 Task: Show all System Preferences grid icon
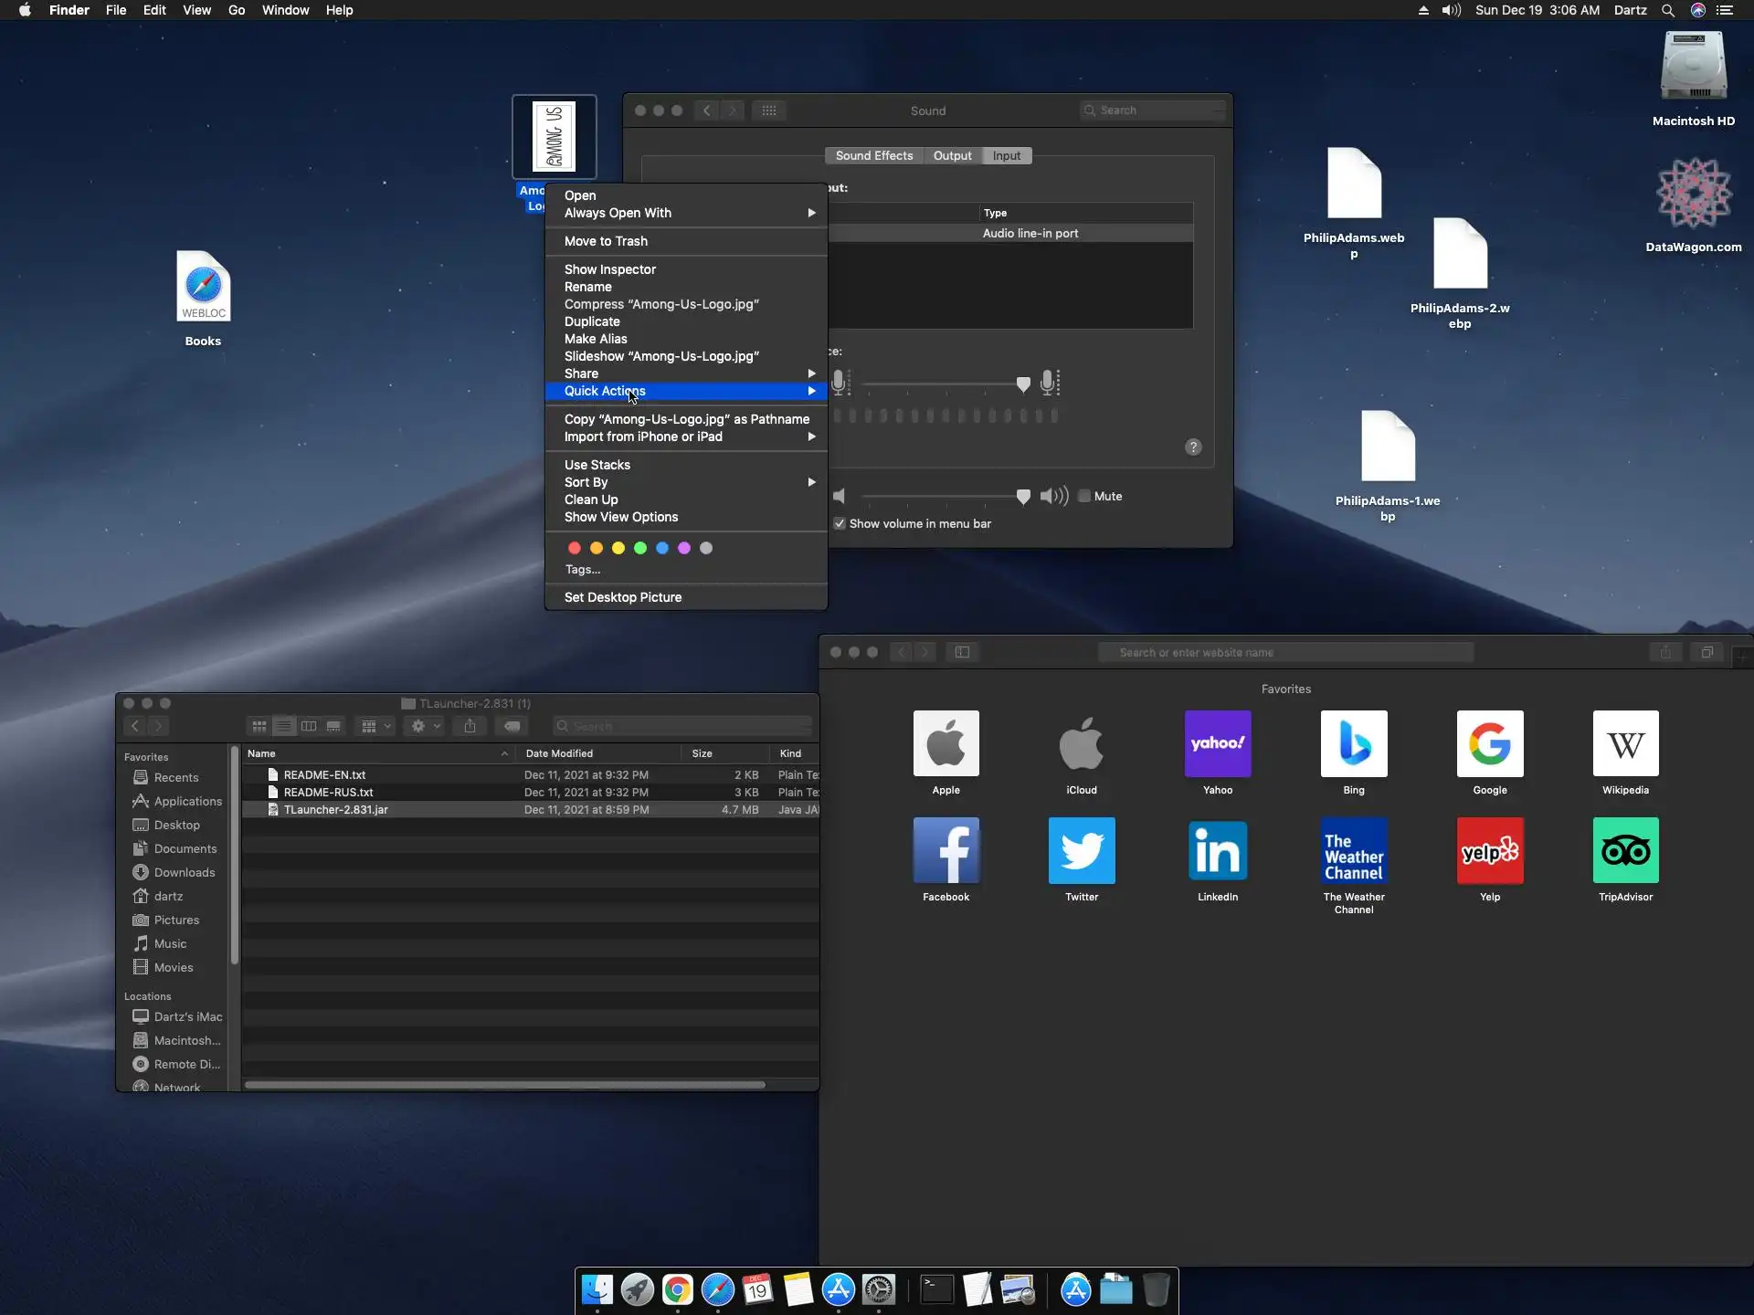769,110
